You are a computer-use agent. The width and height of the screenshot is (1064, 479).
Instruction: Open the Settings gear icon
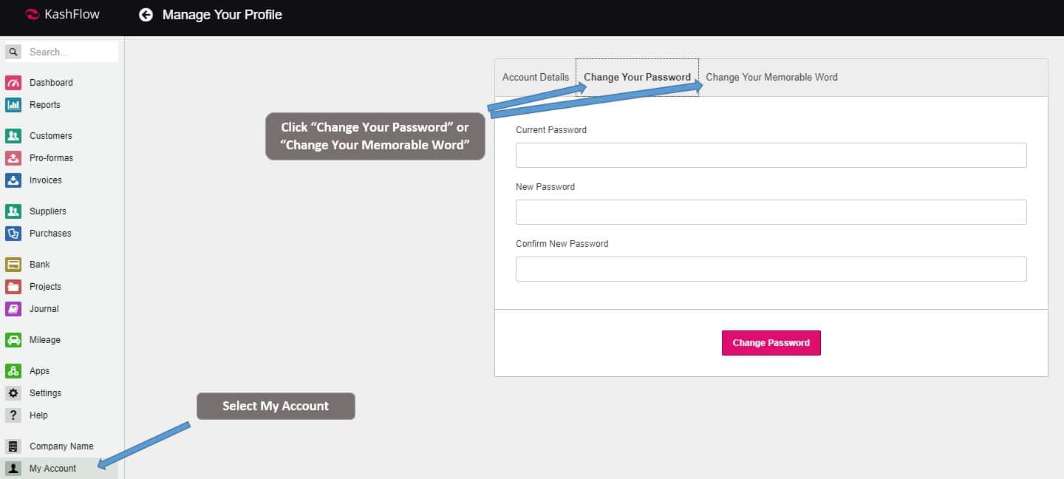tap(13, 393)
